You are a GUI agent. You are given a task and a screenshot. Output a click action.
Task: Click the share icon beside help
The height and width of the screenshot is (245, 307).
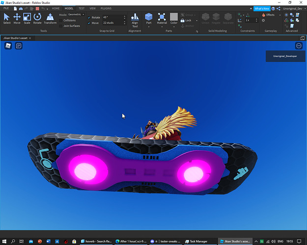278,9
